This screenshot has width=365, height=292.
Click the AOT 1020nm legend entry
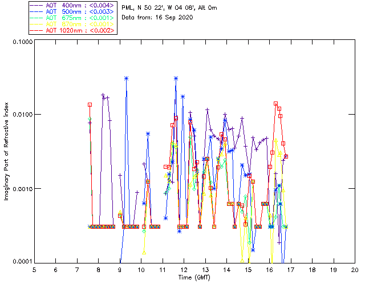point(72,30)
